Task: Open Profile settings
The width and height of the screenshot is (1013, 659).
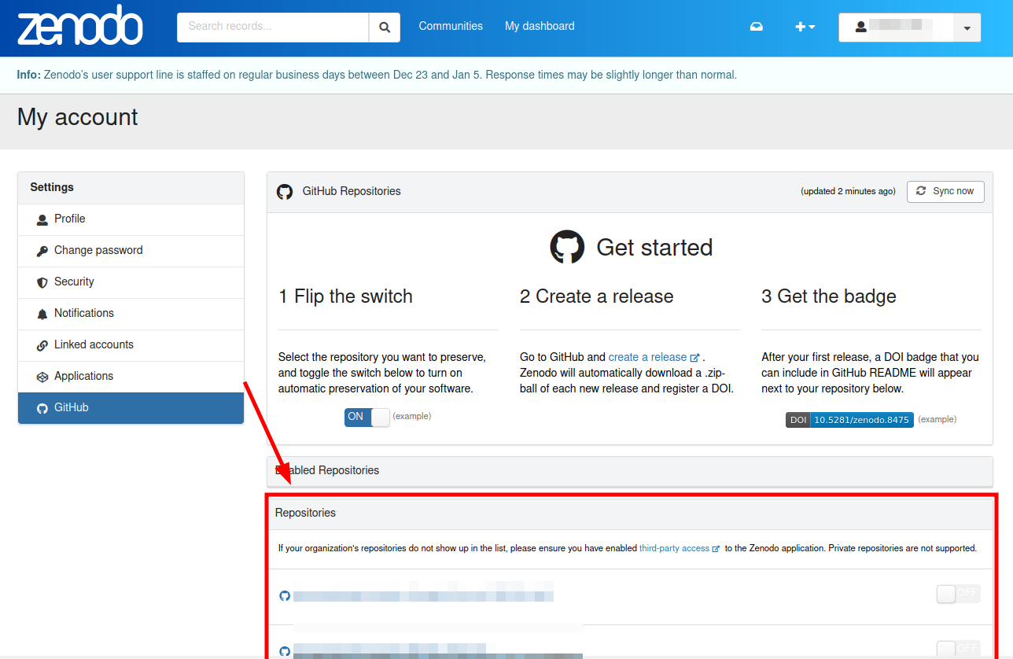Action: (131, 219)
